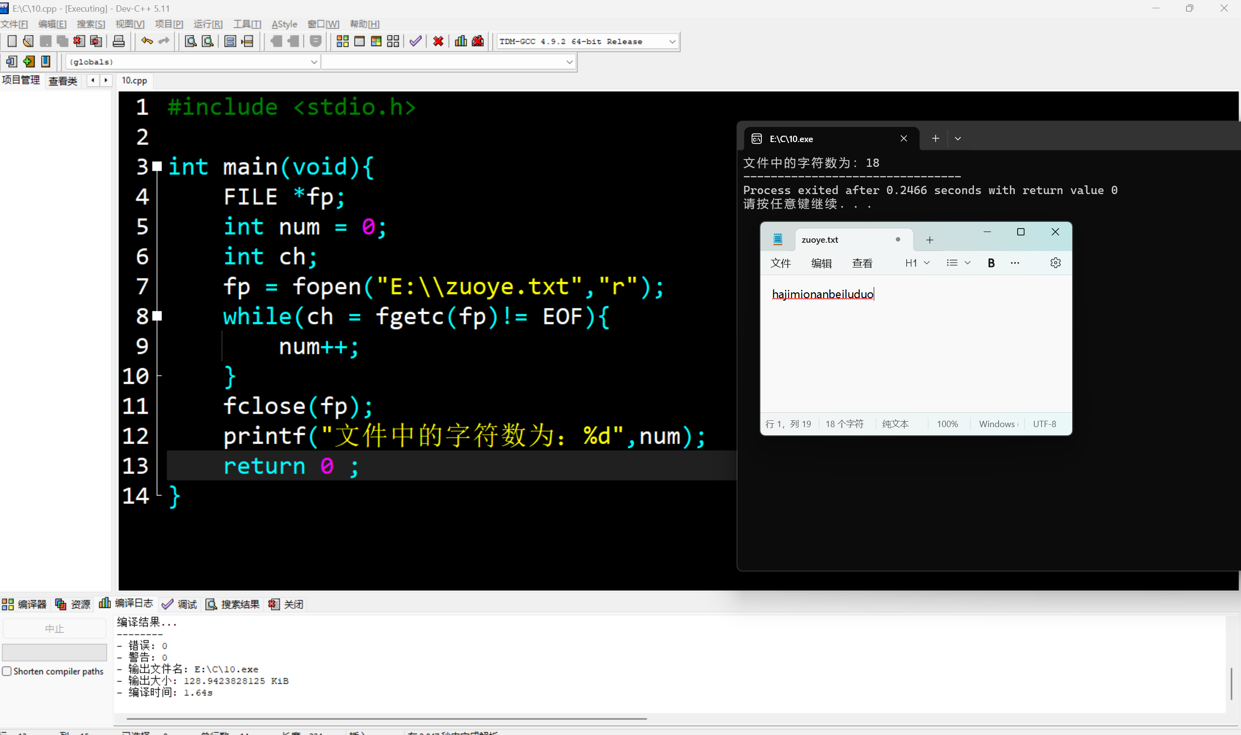
Task: Click the purple checkmark syntax check icon
Action: [x=415, y=42]
